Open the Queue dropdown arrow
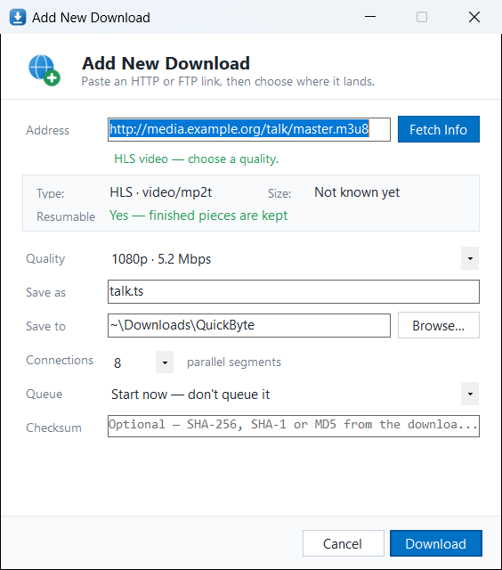The width and height of the screenshot is (502, 570). [470, 394]
